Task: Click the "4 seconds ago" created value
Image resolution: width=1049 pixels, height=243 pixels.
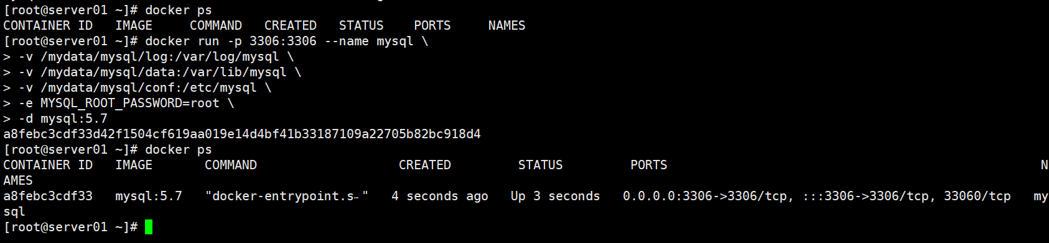Action: click(440, 196)
